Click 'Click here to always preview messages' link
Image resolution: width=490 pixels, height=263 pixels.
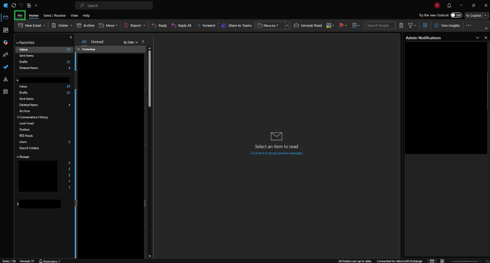(276, 153)
